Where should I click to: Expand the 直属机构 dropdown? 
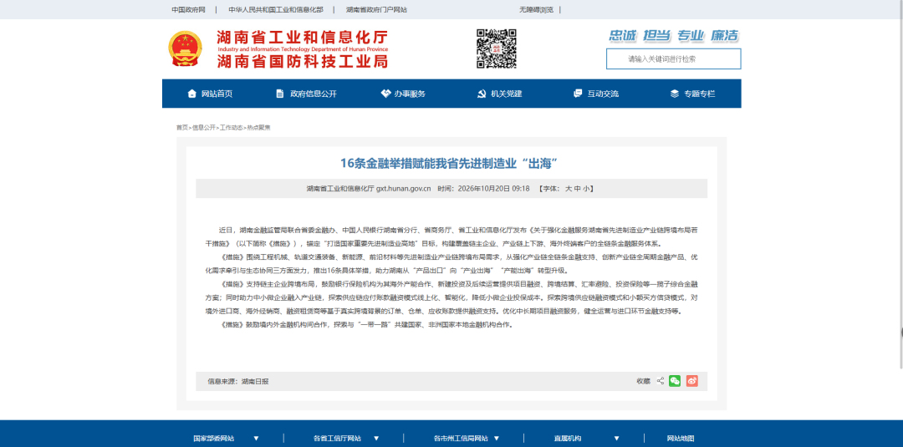coord(587,439)
